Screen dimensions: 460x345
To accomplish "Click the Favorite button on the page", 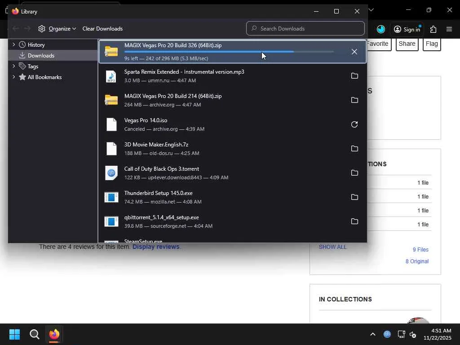I will (379, 44).
